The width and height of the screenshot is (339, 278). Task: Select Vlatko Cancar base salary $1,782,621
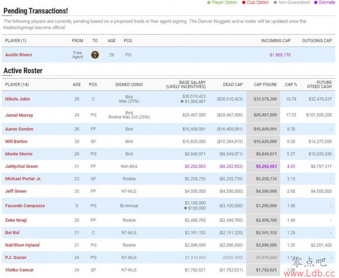click(x=195, y=270)
